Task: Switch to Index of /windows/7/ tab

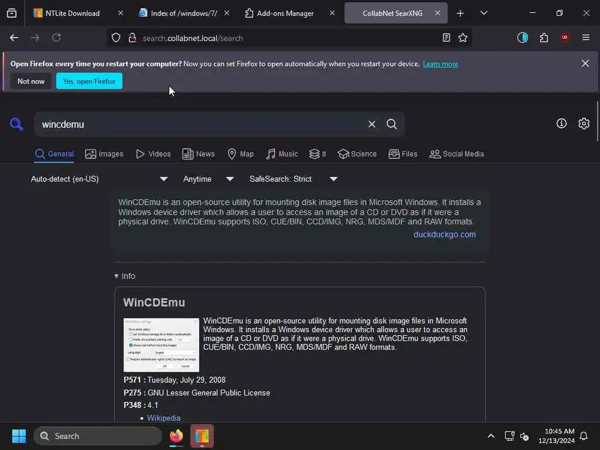Action: pyautogui.click(x=183, y=13)
